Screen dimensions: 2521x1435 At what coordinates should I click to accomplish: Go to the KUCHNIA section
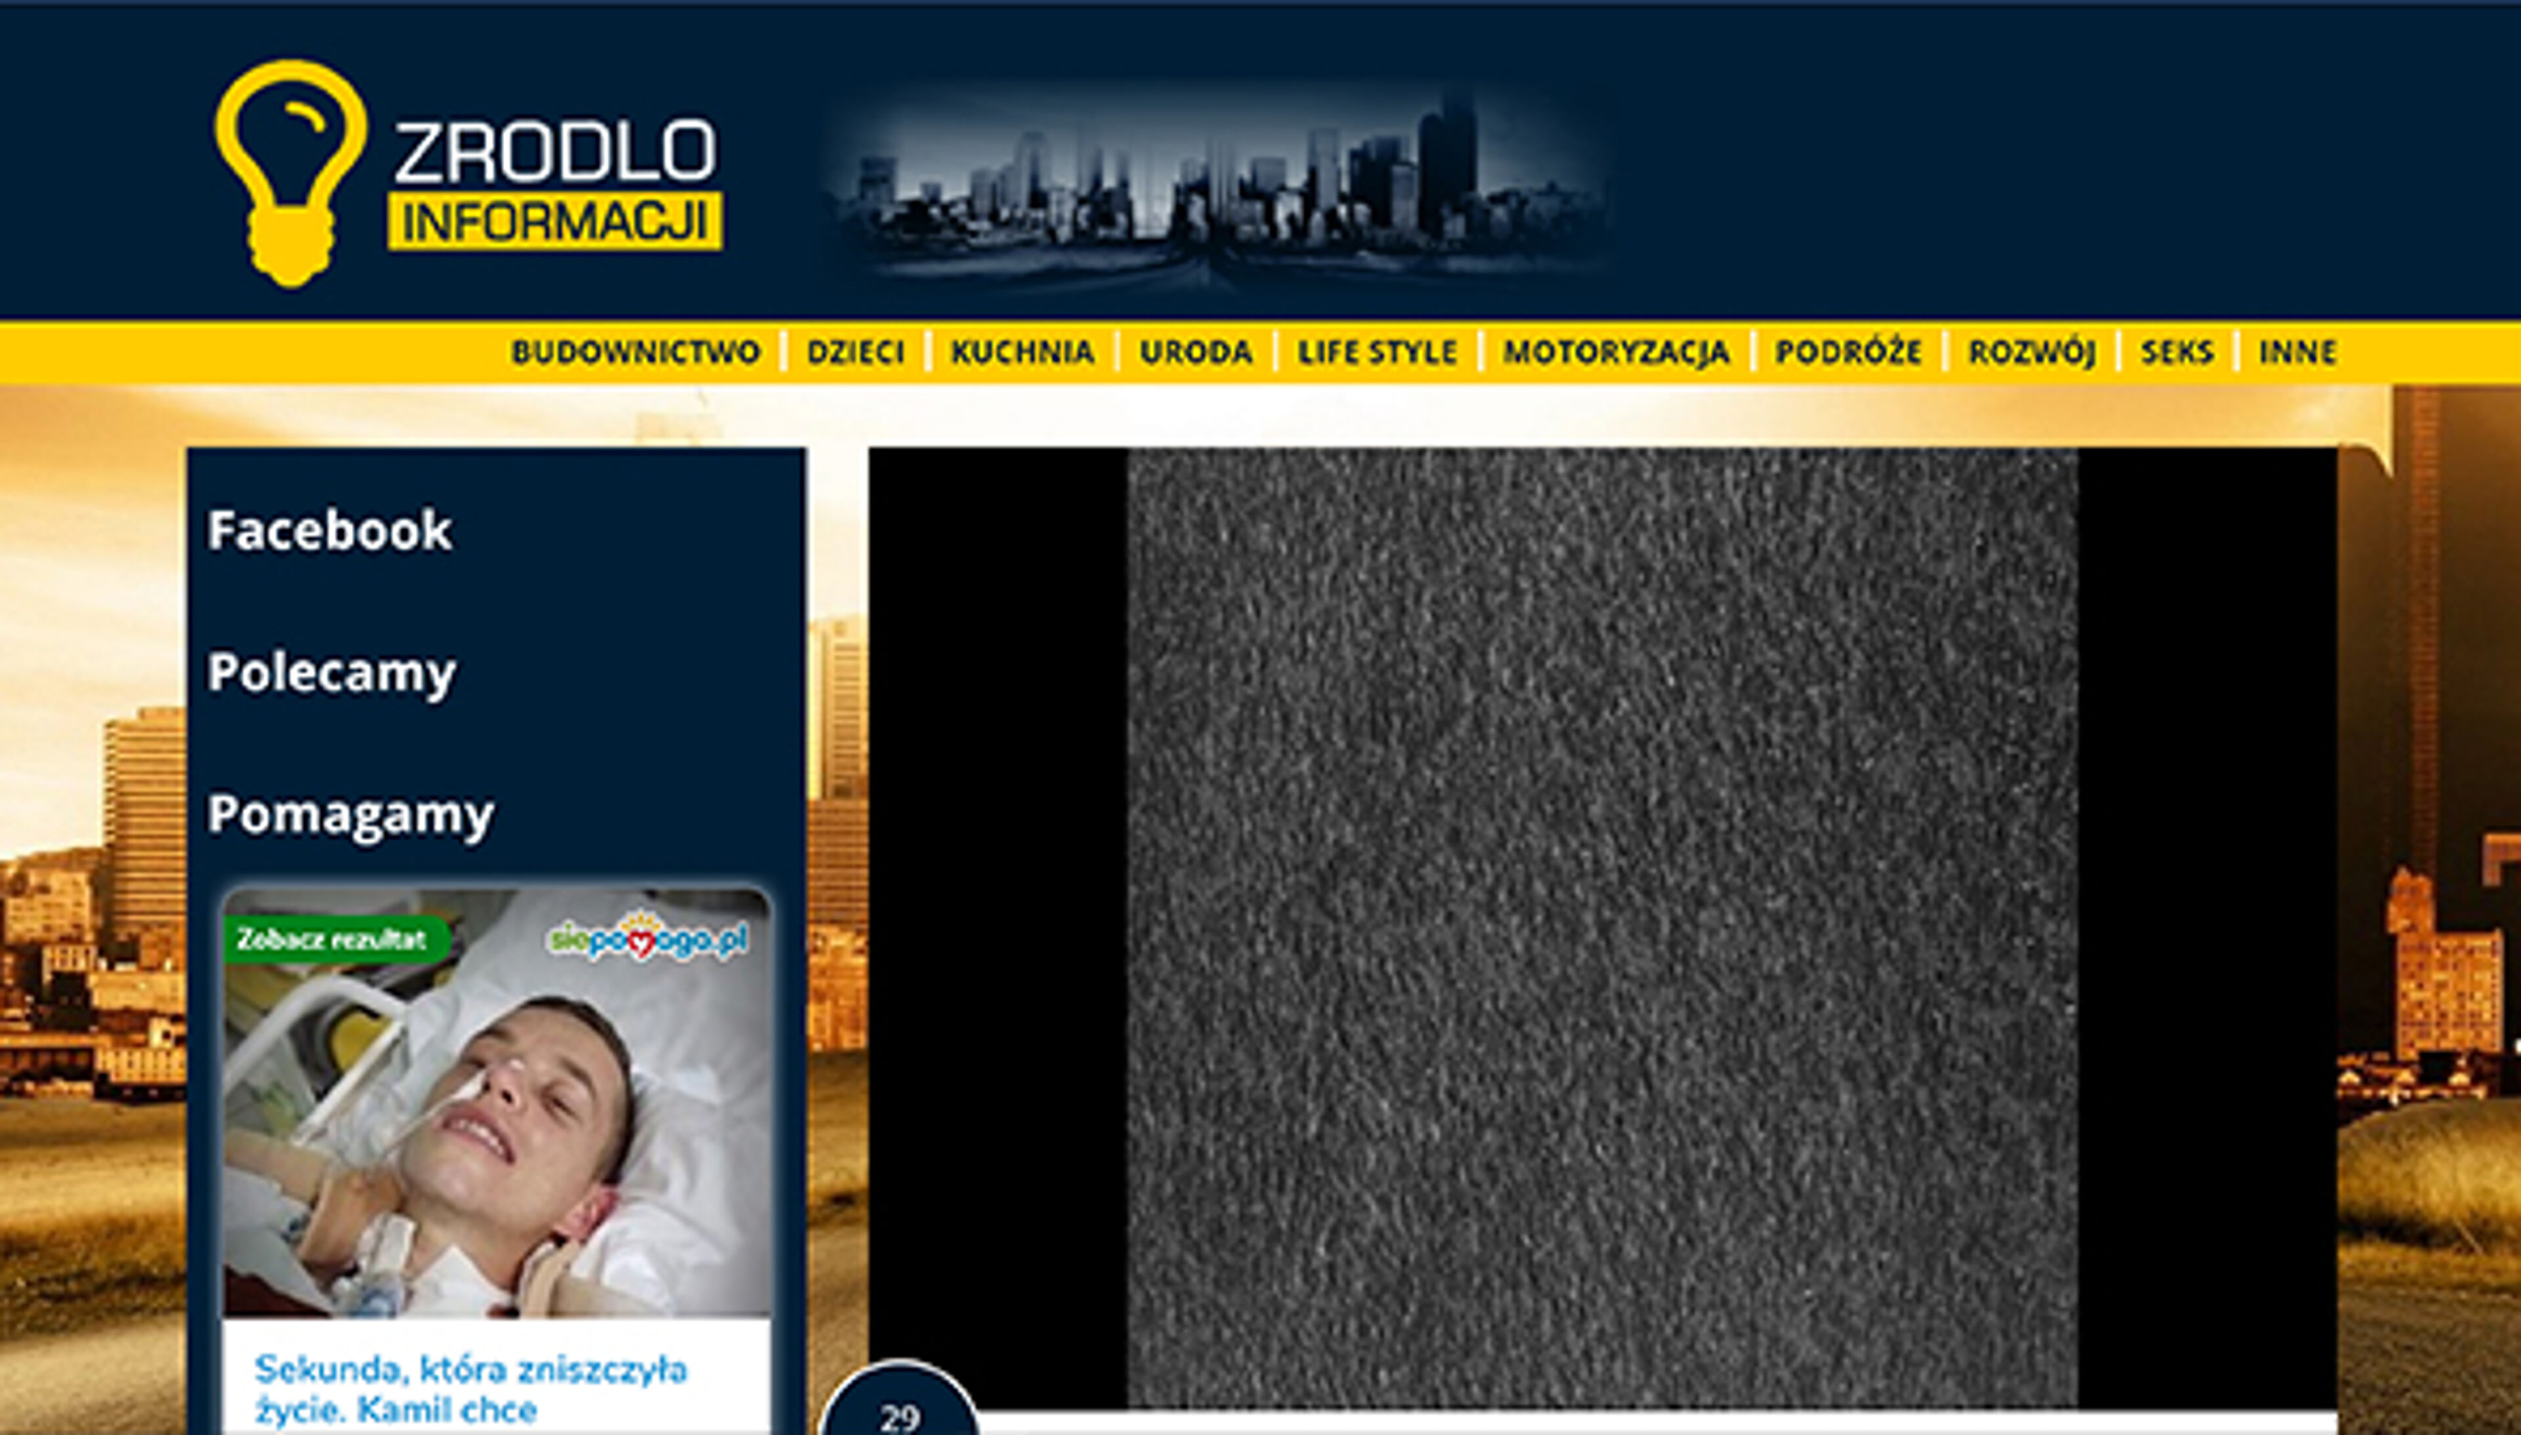[x=1022, y=352]
